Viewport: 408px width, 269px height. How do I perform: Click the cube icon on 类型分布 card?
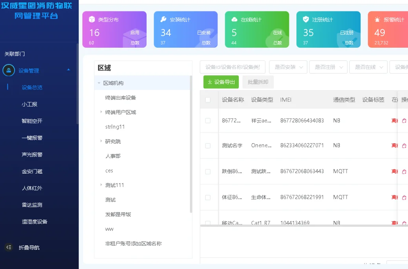(x=91, y=19)
